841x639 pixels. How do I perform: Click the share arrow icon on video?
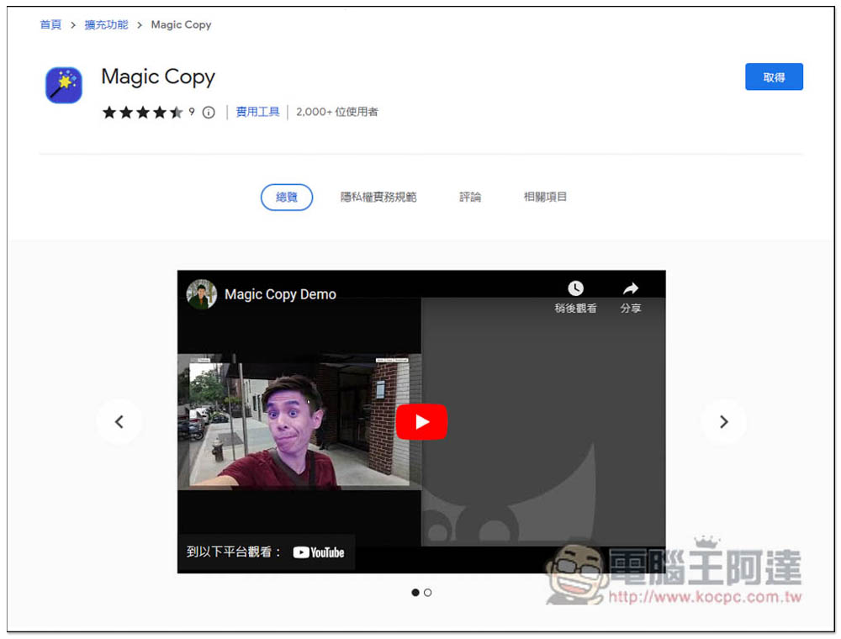(x=631, y=288)
